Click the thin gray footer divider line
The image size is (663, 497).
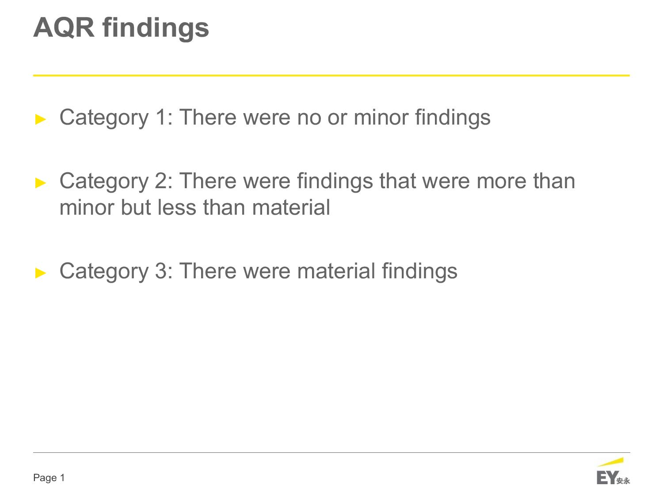pyautogui.click(x=331, y=452)
